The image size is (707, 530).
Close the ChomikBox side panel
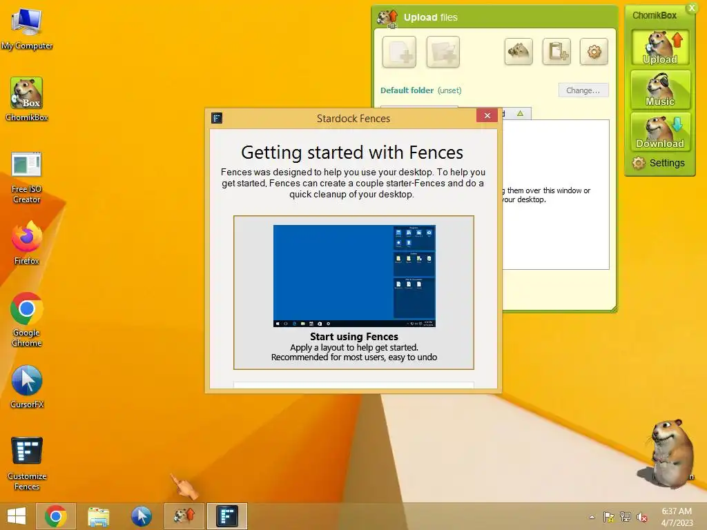692,8
